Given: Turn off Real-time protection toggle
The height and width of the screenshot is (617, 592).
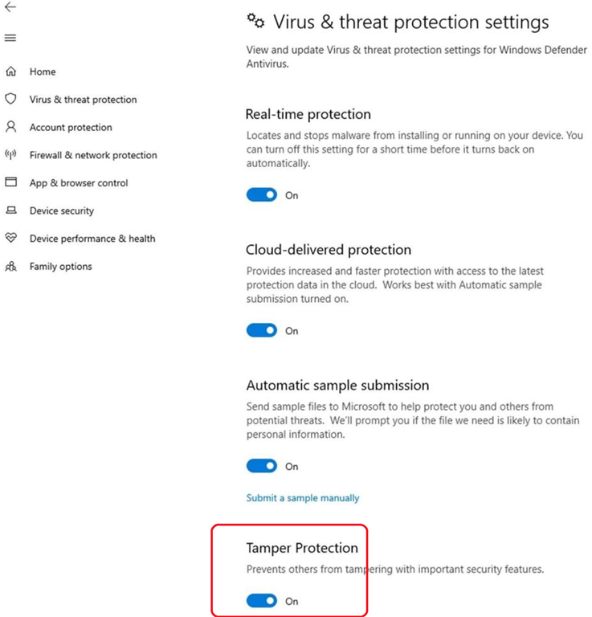Looking at the screenshot, I should [x=262, y=194].
